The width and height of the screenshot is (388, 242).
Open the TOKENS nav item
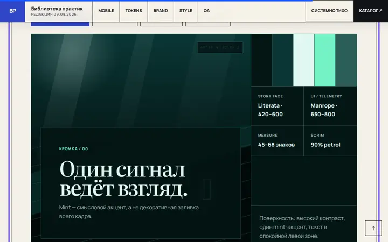(134, 11)
